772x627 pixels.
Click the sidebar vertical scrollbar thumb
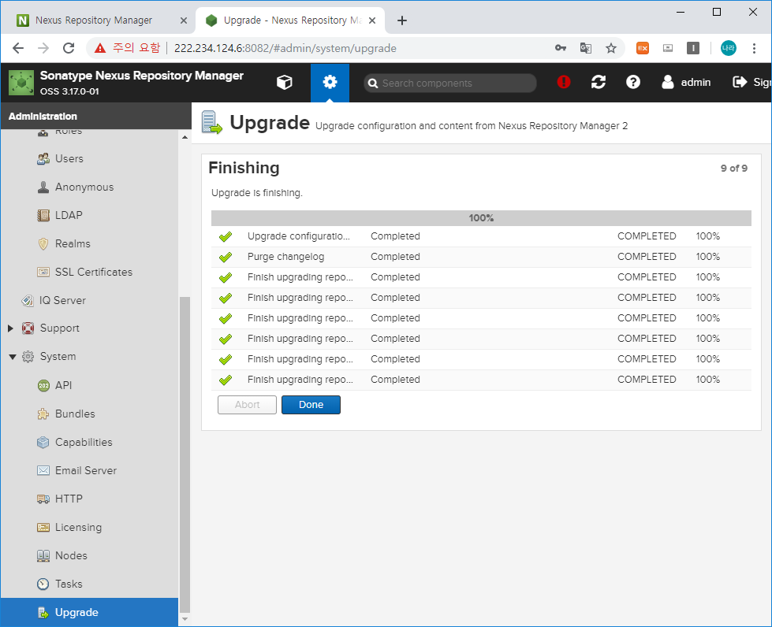pos(185,454)
